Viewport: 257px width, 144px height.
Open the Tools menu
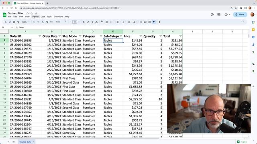pos(49,17)
